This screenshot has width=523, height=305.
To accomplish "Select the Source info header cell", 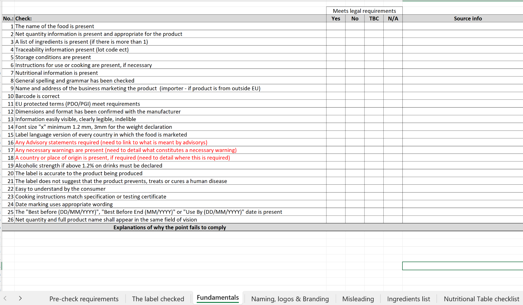I will (468, 19).
